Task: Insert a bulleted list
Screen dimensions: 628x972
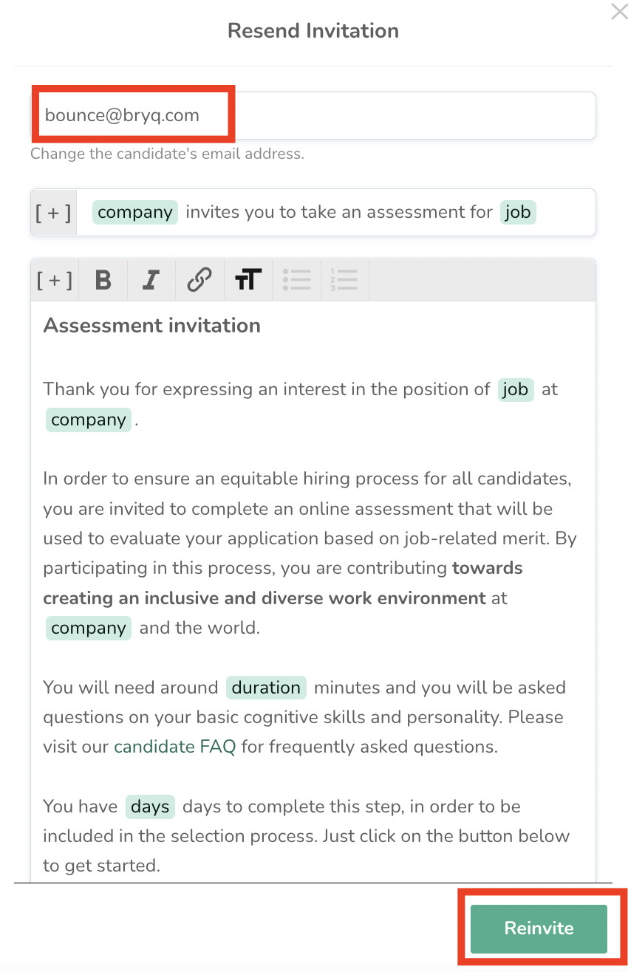Action: (296, 280)
